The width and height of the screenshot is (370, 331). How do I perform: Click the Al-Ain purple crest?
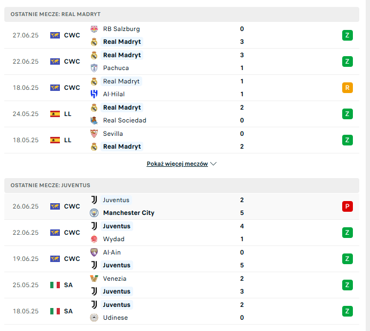(x=94, y=252)
